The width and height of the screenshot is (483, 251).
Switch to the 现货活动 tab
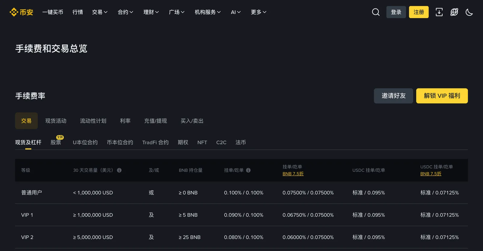[56, 121]
